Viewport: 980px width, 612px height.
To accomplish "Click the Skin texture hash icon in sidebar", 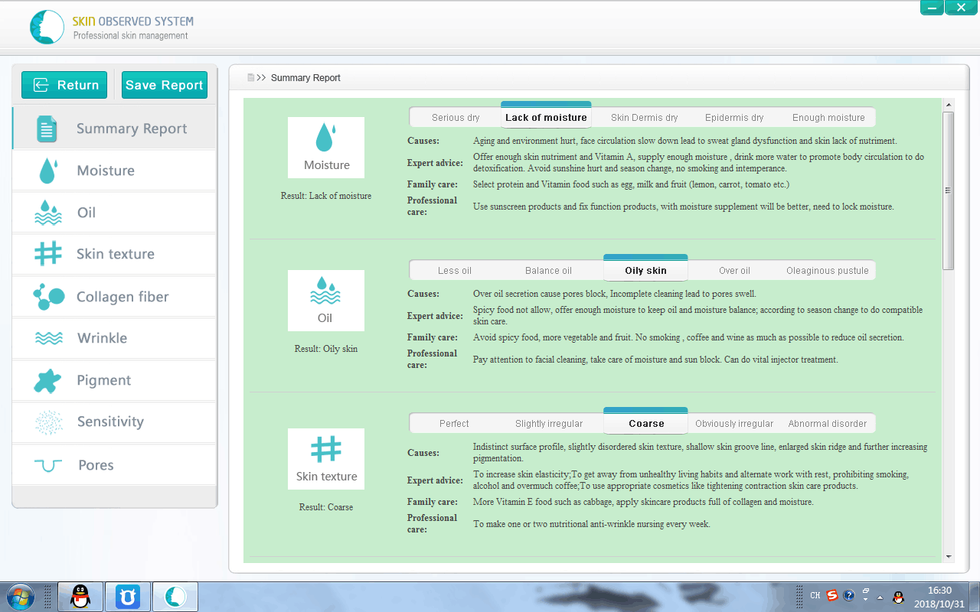I will pyautogui.click(x=48, y=254).
